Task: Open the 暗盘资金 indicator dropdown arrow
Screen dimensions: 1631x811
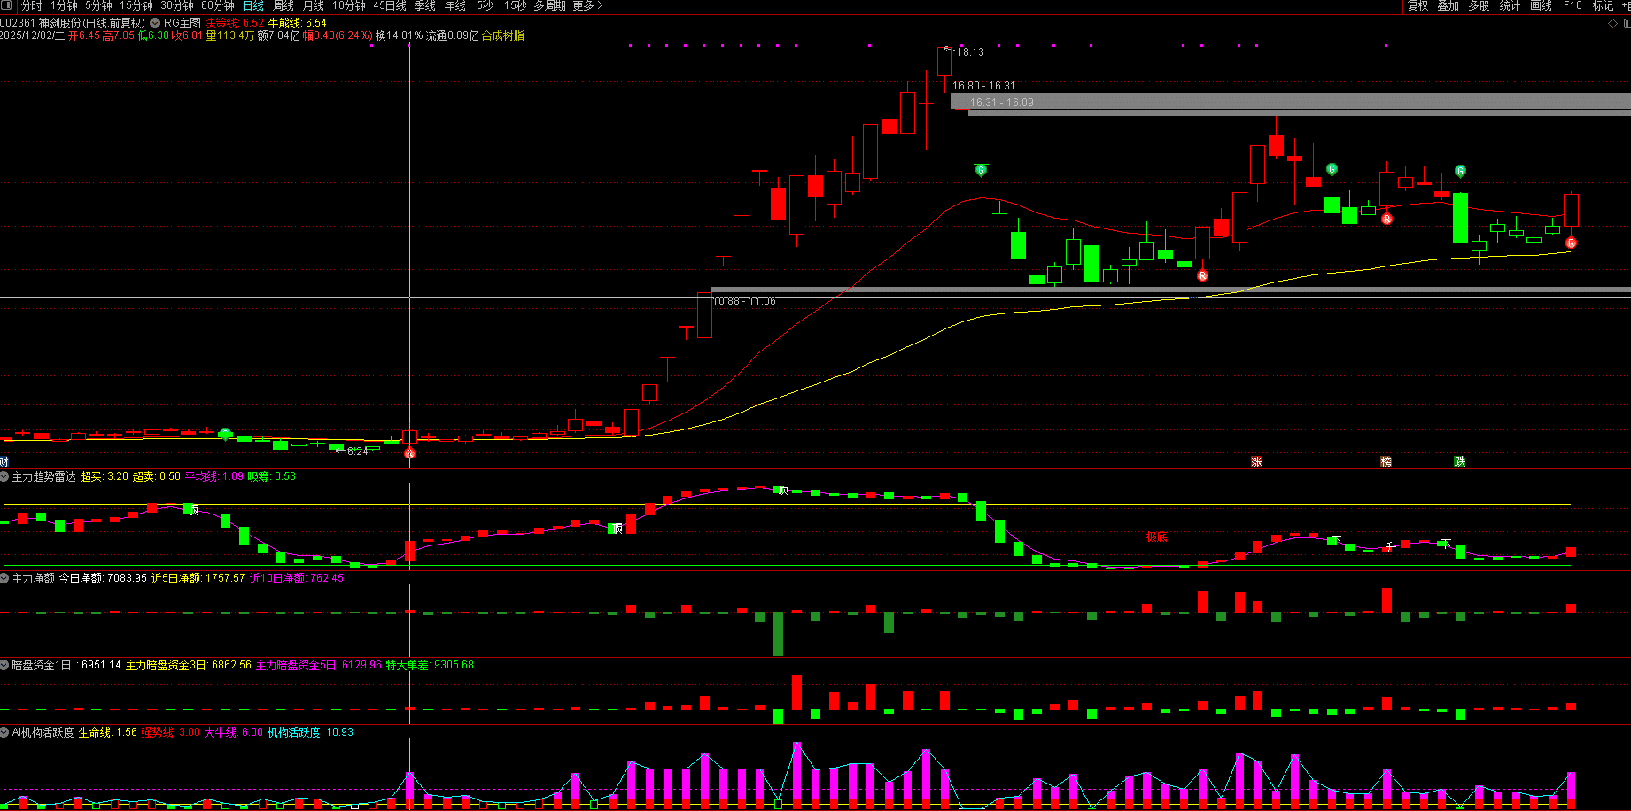Action: [4, 665]
